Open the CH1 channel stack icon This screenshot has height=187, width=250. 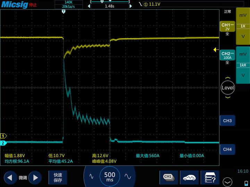169,177
